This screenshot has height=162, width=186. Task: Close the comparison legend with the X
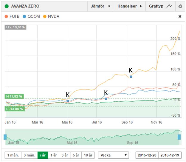[180, 16]
